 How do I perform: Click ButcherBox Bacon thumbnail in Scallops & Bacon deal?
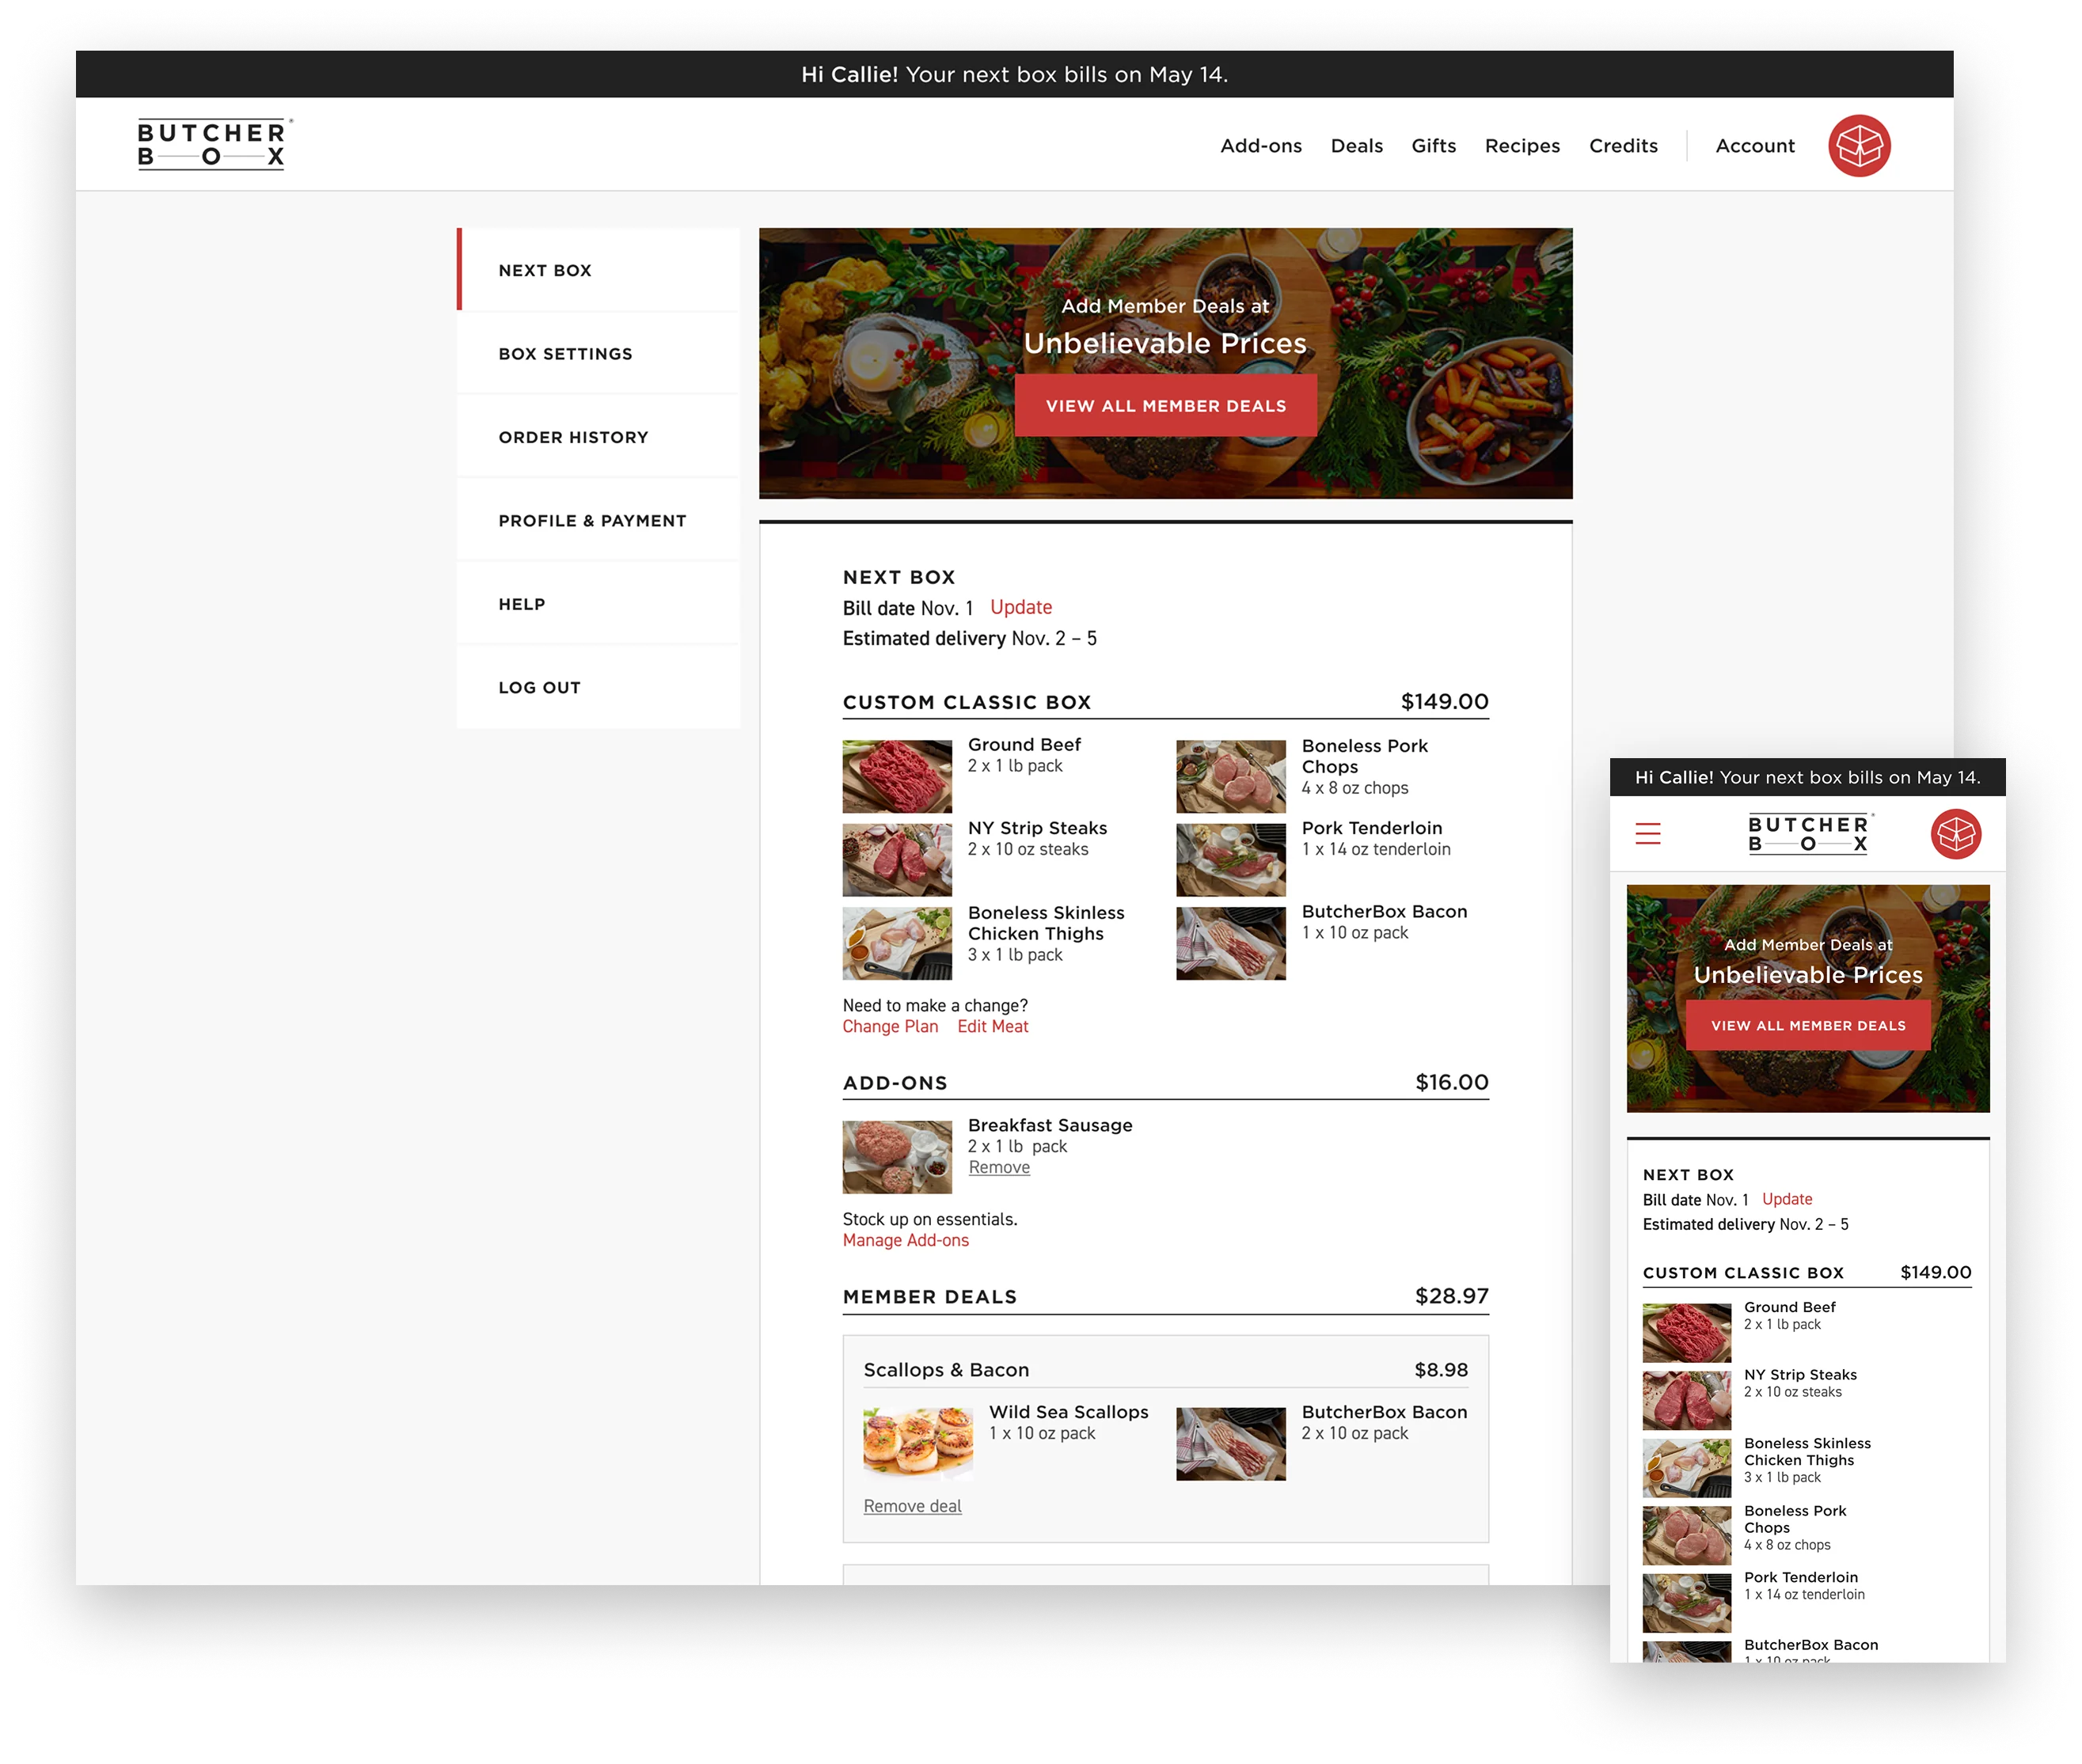pyautogui.click(x=1229, y=1443)
